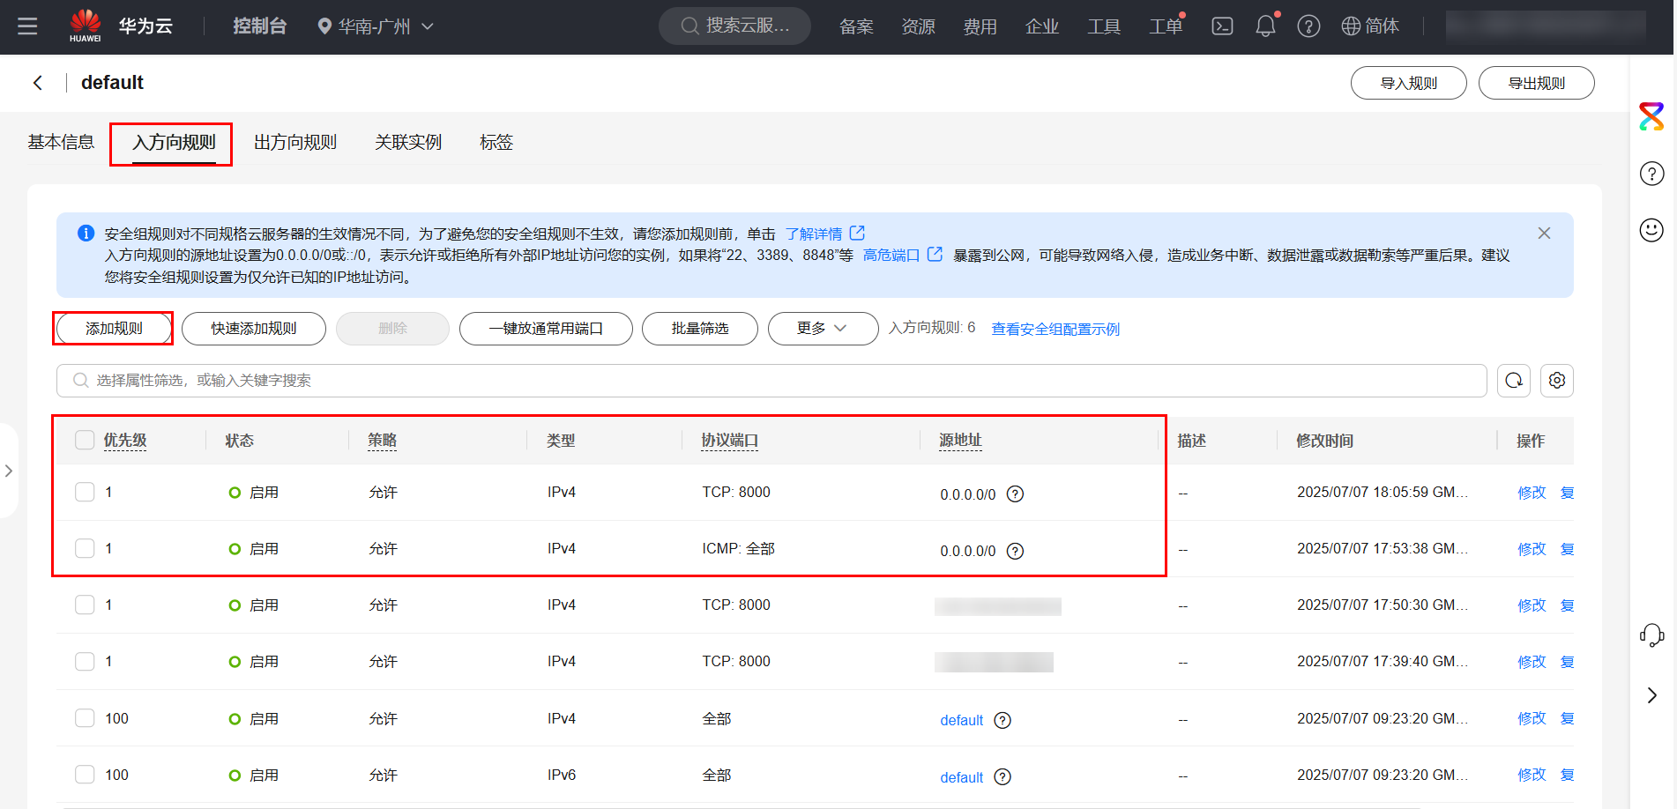The image size is (1677, 809).
Task: Toggle the select-all checkbox in table header
Action: [85, 440]
